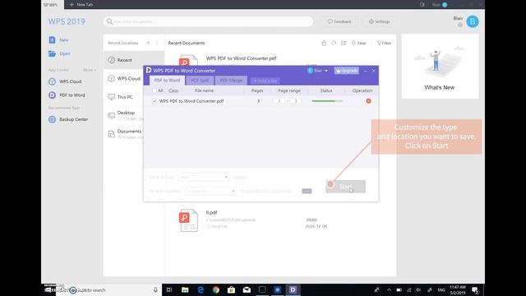Open the notification center icon
The width and height of the screenshot is (526, 296).
(475, 290)
